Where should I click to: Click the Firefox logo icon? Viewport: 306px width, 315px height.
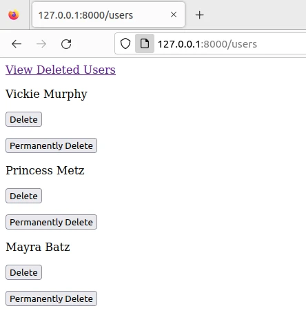coord(14,15)
